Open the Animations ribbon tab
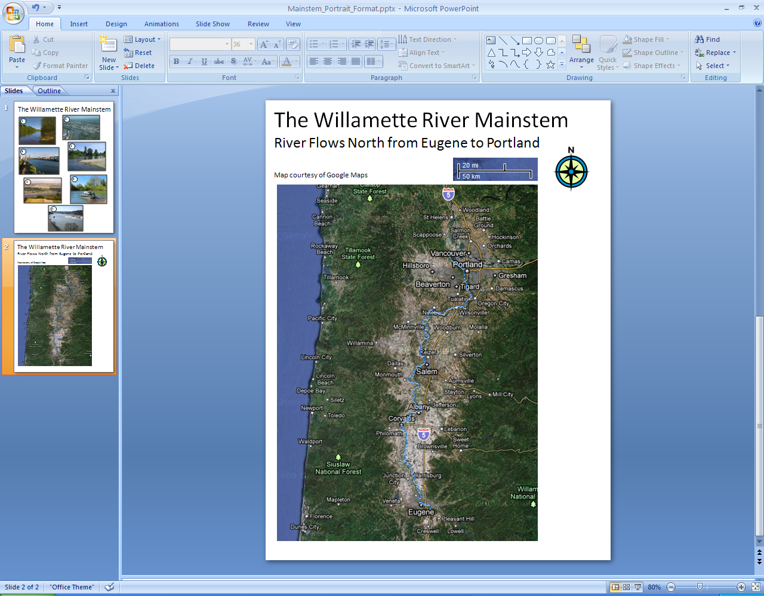This screenshot has height=596, width=764. click(161, 24)
